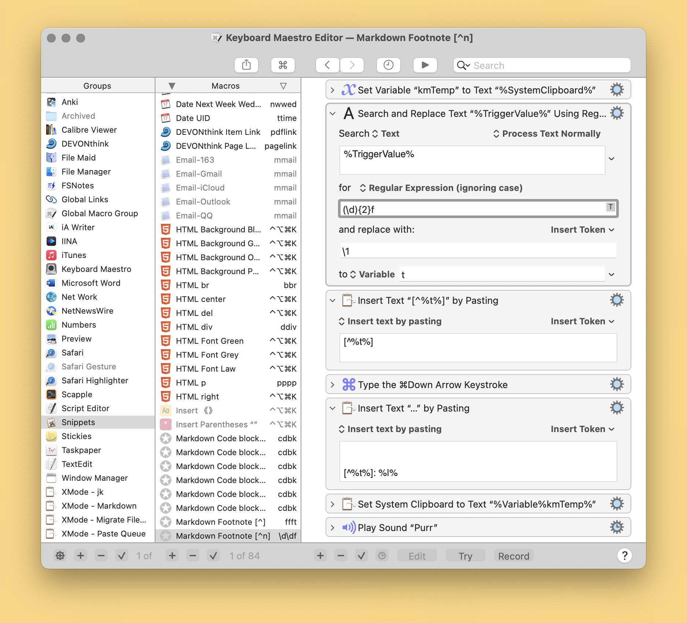Click the Groups column header
Screen dimensions: 687x623
click(x=98, y=86)
